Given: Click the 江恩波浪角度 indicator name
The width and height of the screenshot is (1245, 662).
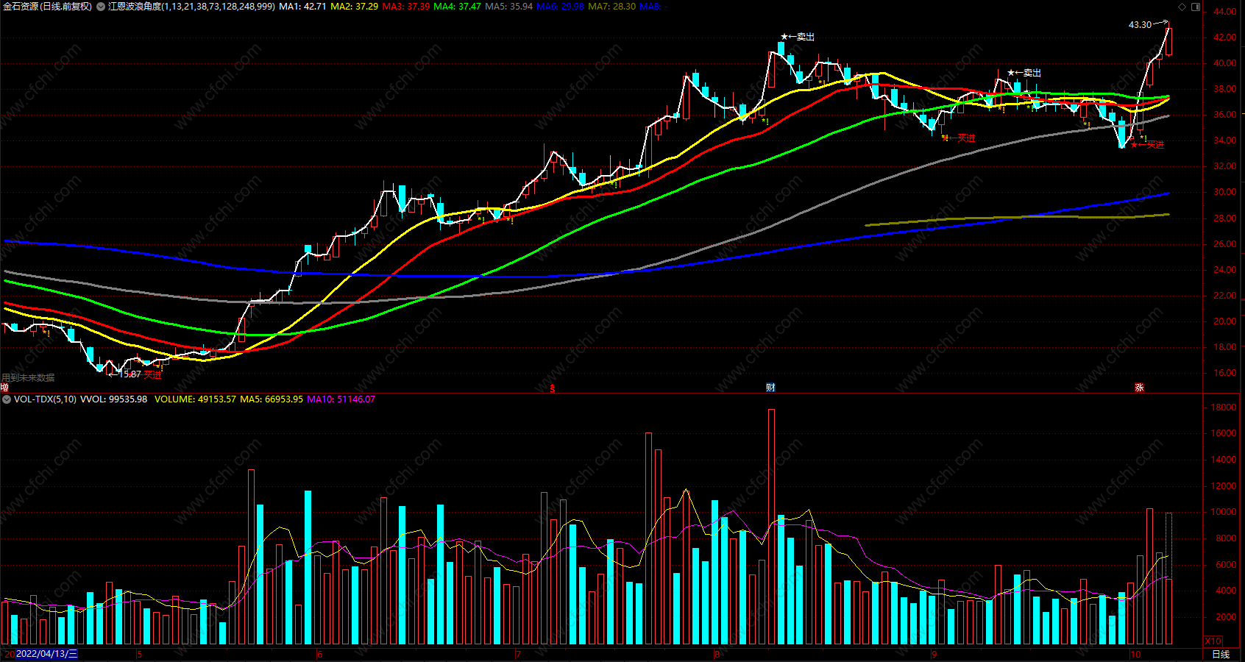Looking at the screenshot, I should (135, 6).
